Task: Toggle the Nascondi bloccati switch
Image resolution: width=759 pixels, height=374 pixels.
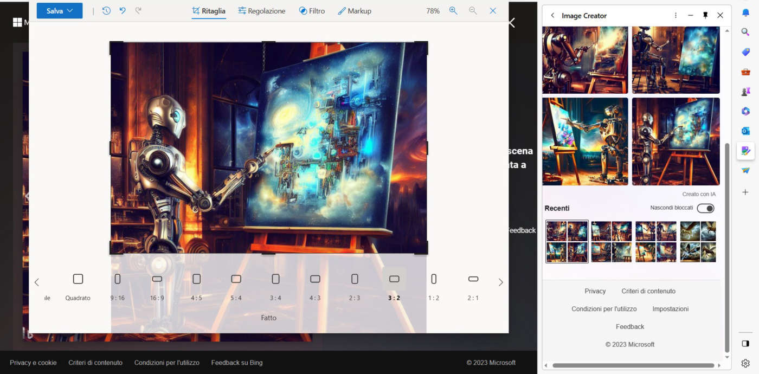Action: tap(705, 209)
